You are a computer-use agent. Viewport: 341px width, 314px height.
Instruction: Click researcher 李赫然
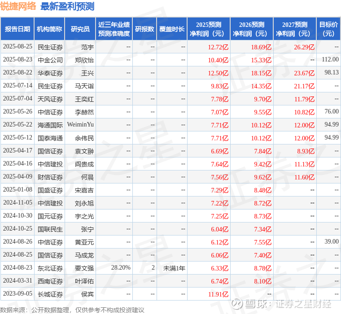[x=84, y=112]
